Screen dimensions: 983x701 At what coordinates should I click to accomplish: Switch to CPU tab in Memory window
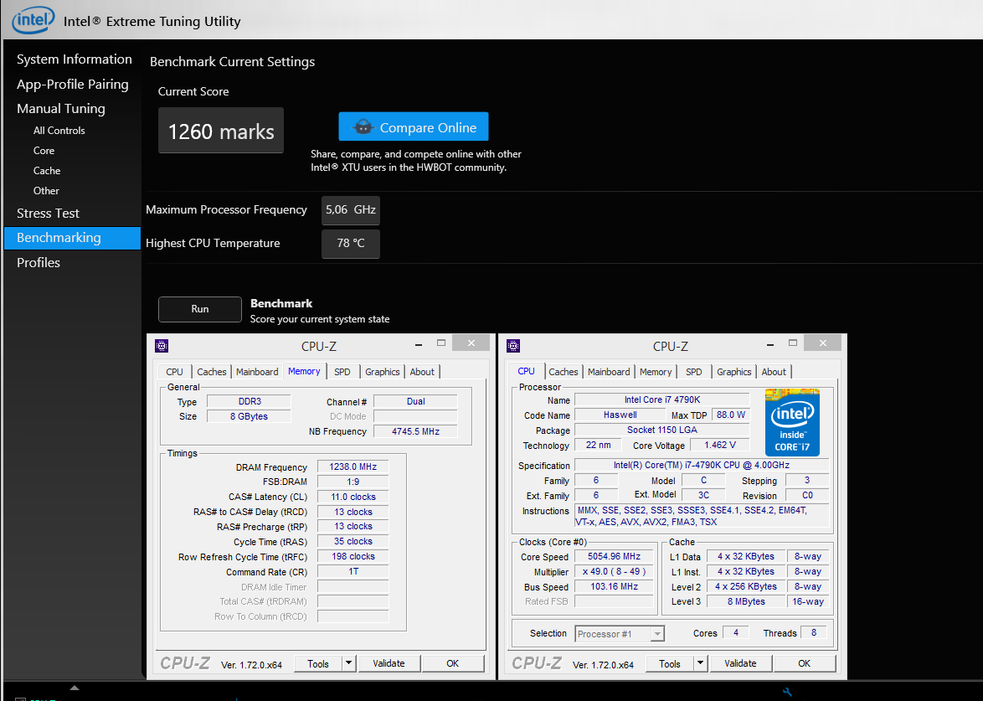click(x=174, y=372)
